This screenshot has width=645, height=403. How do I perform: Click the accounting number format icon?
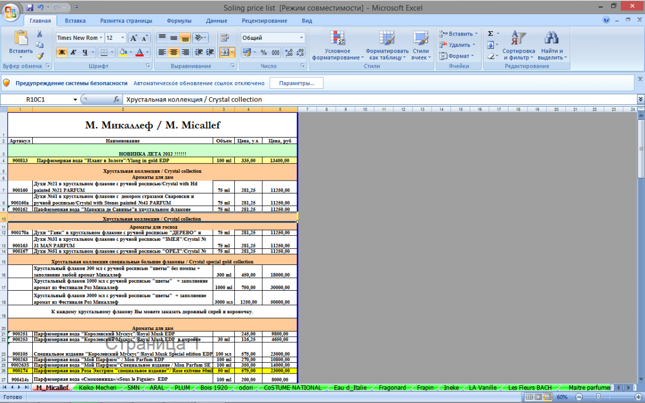(246, 52)
